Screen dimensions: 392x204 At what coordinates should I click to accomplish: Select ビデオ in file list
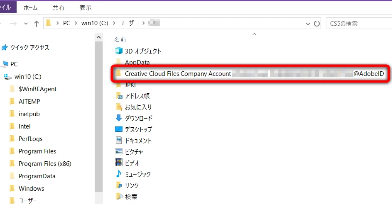tap(132, 163)
